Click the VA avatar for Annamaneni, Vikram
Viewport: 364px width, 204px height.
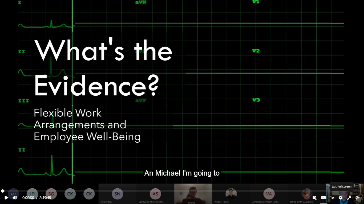(x=269, y=194)
